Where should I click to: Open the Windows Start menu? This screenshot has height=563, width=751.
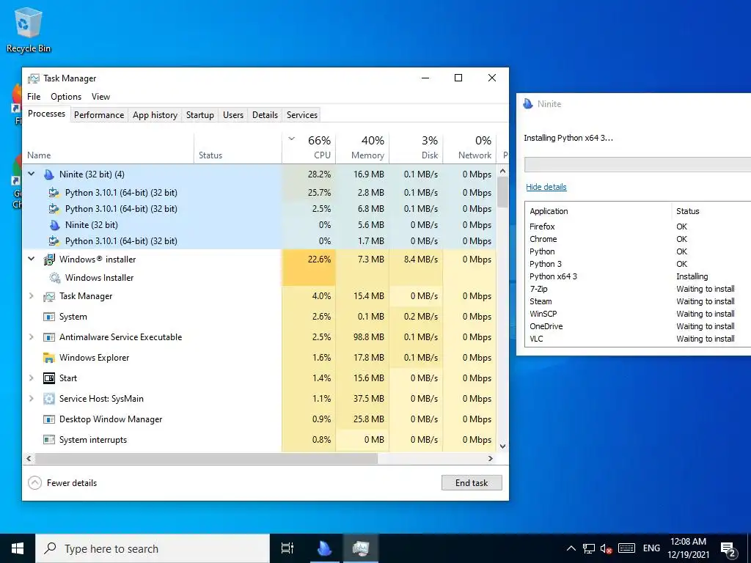18,548
